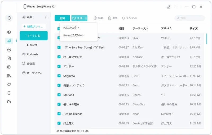Sort by 時間 column header
The height and width of the screenshot is (135, 212).
tap(121, 29)
